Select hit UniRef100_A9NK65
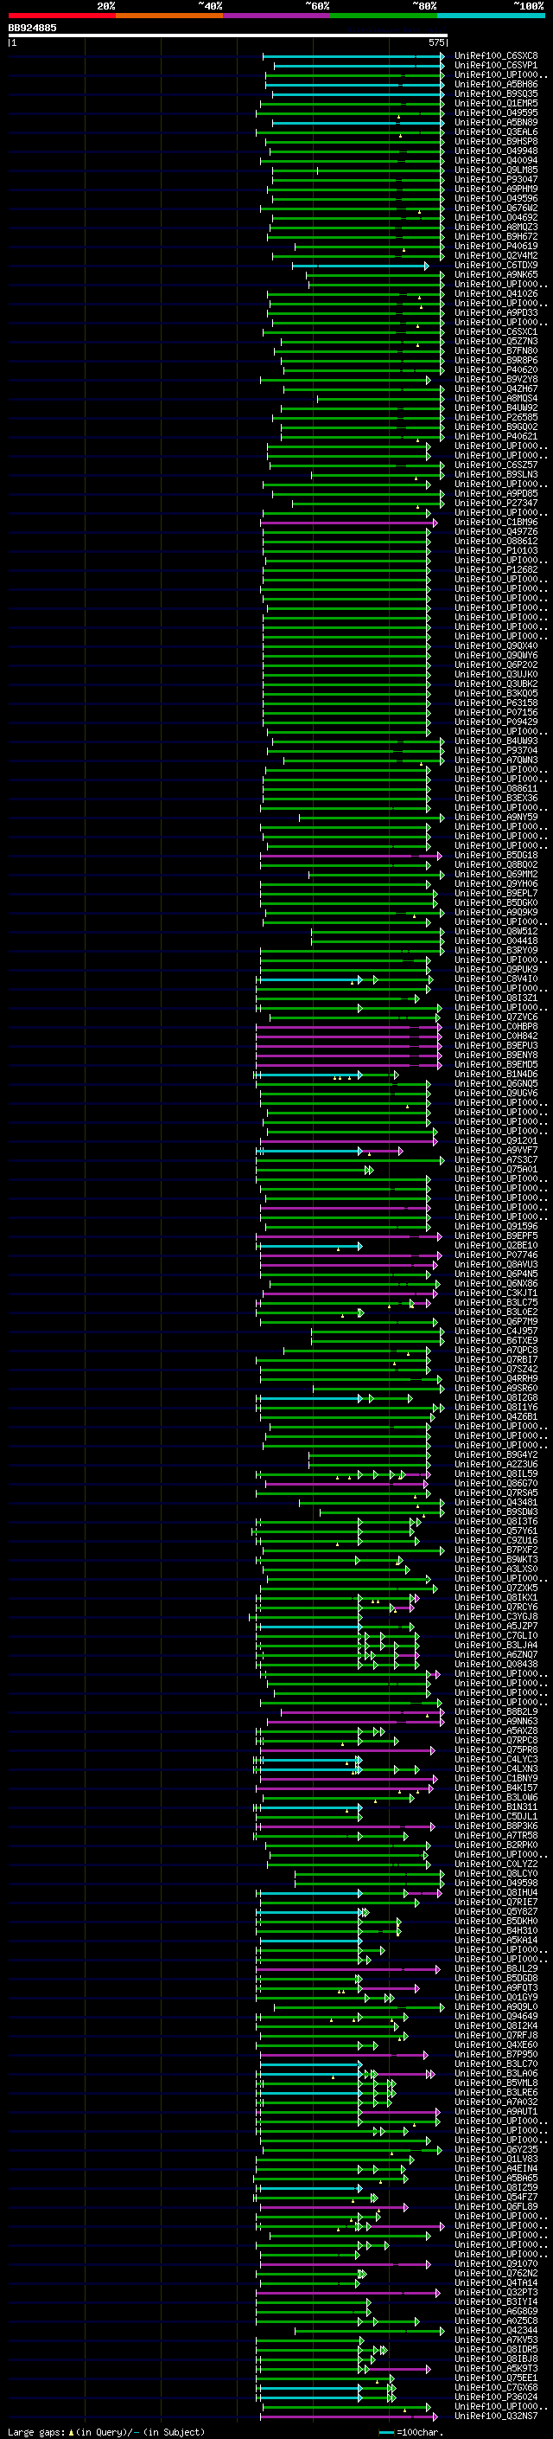Viewport: 553px width, 2439px height. (496, 274)
